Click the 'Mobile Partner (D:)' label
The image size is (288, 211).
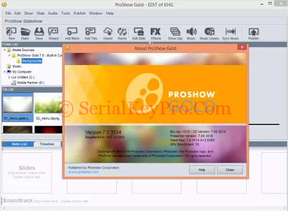click(31, 83)
